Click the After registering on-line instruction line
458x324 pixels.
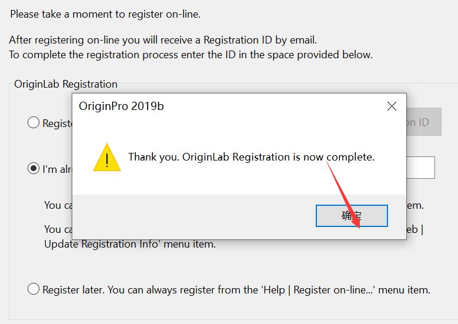click(x=163, y=41)
